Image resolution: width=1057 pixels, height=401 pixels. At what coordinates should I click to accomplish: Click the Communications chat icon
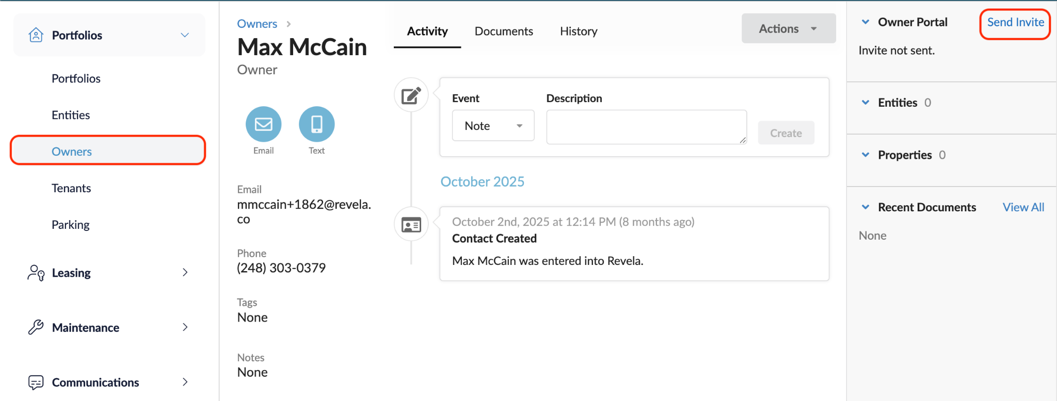pyautogui.click(x=36, y=382)
